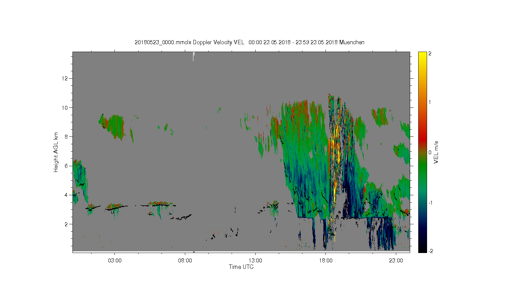Click the colorbar label -2 at bottom
Screen dimensions: 508x304
coord(430,251)
